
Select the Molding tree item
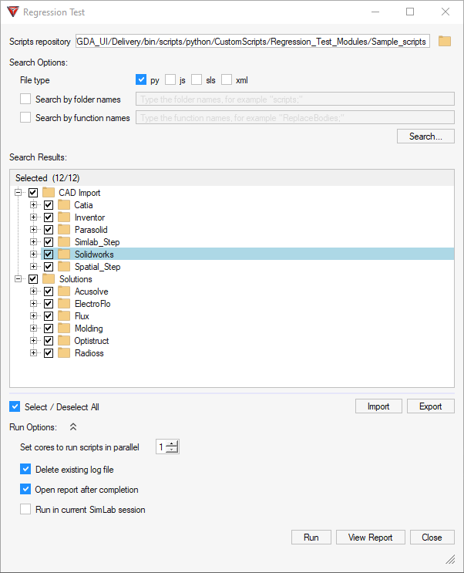point(89,329)
